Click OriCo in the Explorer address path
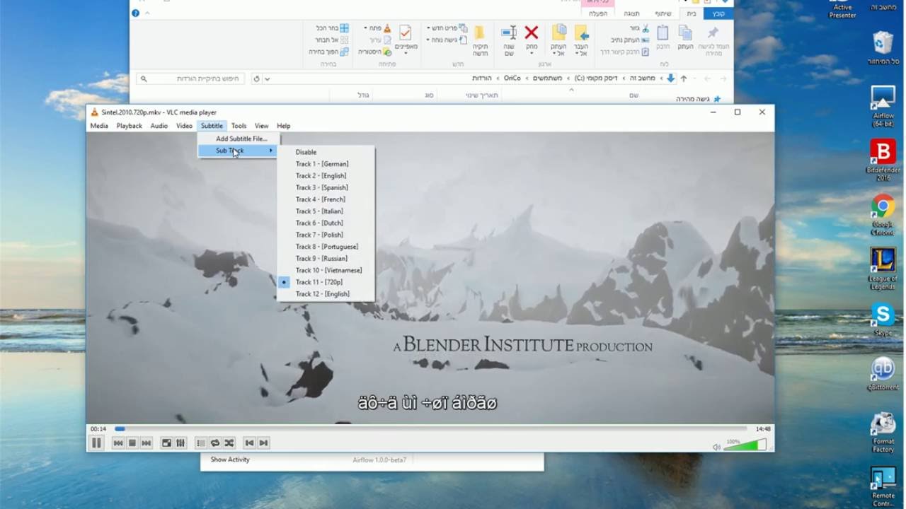The image size is (906, 509). pyautogui.click(x=512, y=78)
